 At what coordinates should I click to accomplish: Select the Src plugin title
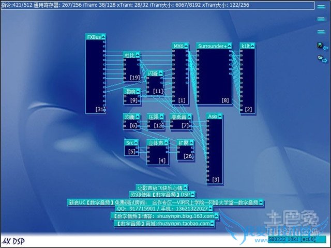click(130, 143)
